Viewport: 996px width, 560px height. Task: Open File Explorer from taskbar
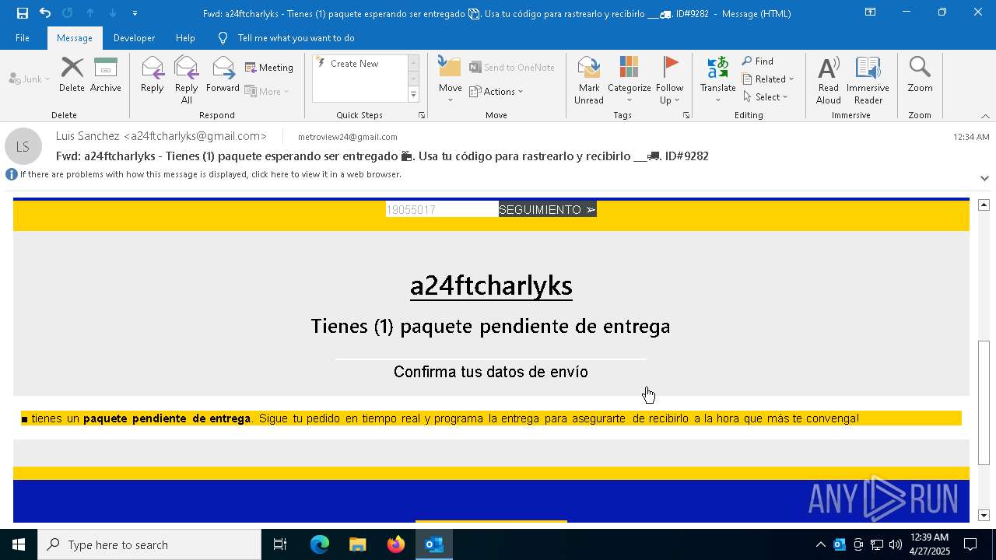[357, 544]
